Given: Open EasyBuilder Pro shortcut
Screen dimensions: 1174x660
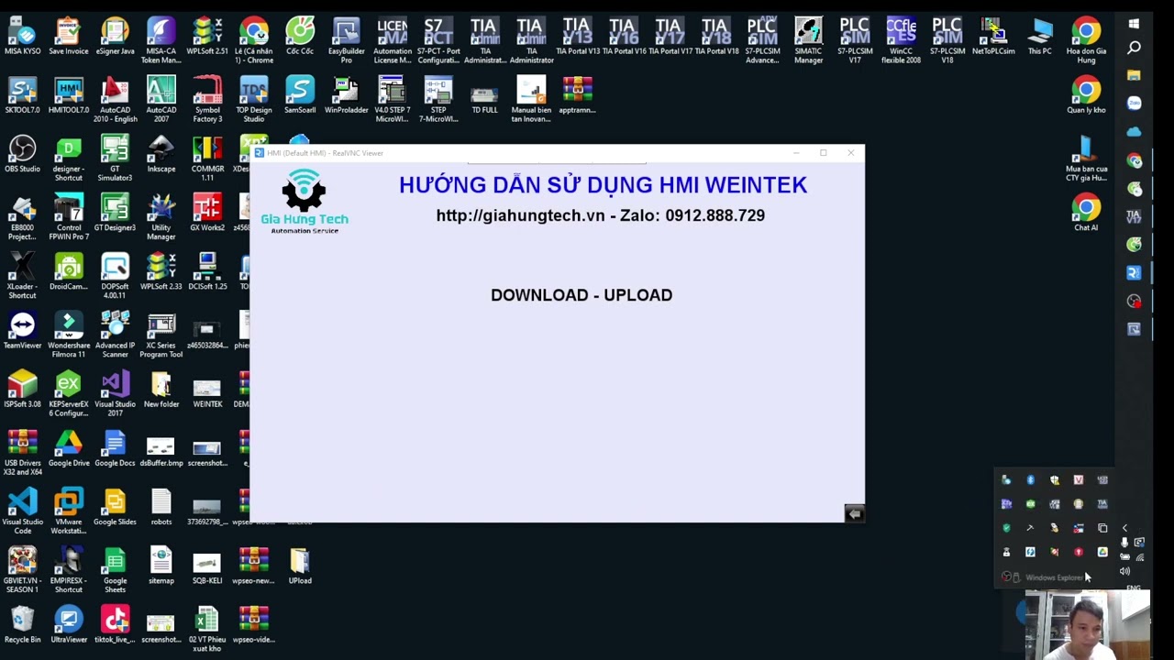Looking at the screenshot, I should 346,41.
